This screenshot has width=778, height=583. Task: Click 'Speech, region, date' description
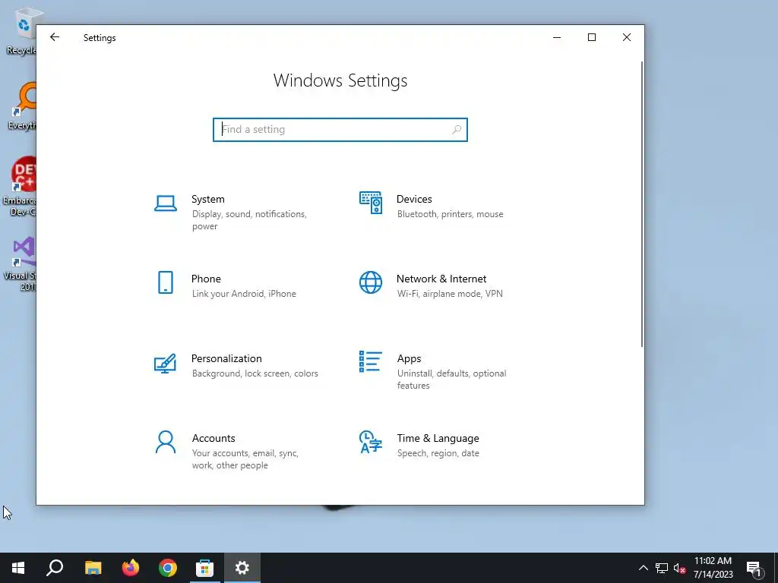pos(438,454)
